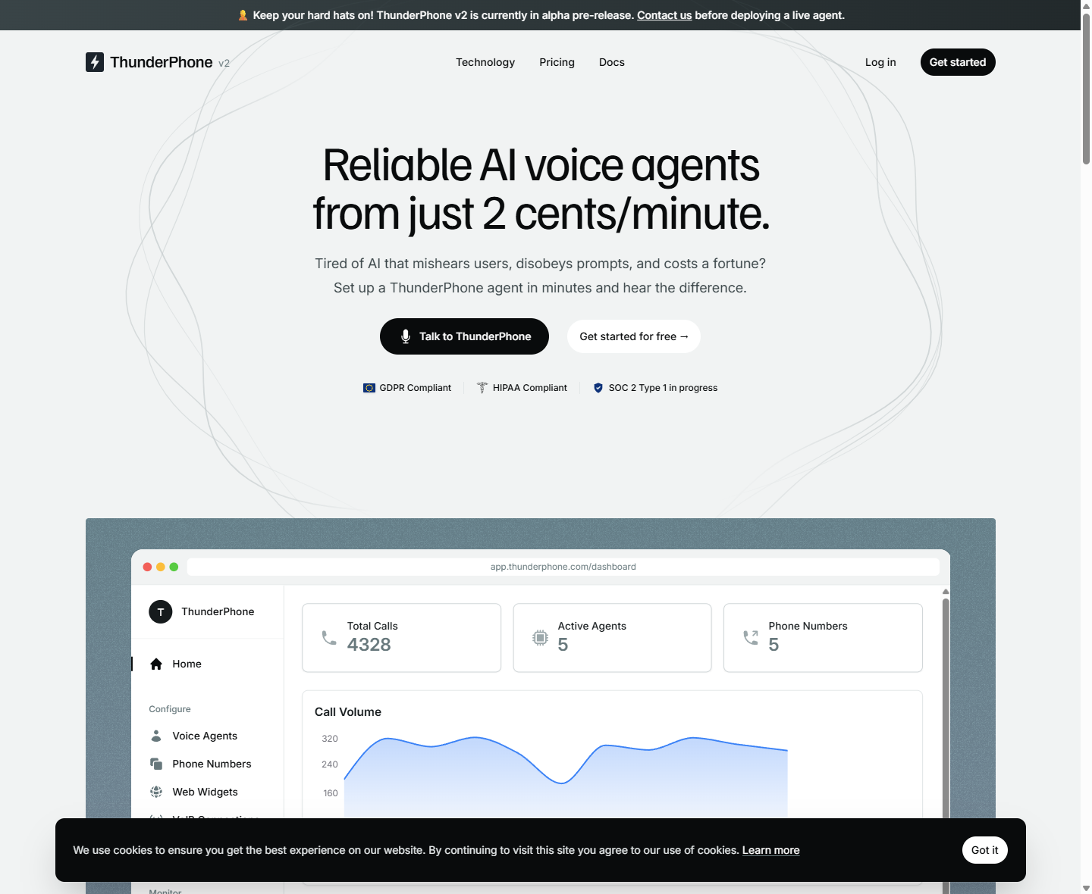
Task: Select Home in dashboard sidebar
Action: [x=208, y=664]
